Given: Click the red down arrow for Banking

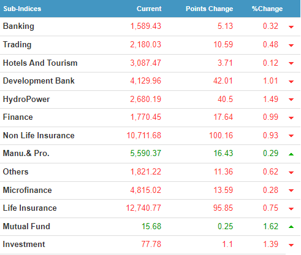Looking at the screenshot, I should [291, 27].
